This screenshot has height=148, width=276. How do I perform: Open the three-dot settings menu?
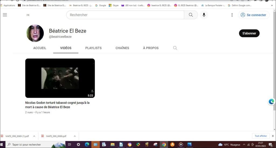[232, 15]
